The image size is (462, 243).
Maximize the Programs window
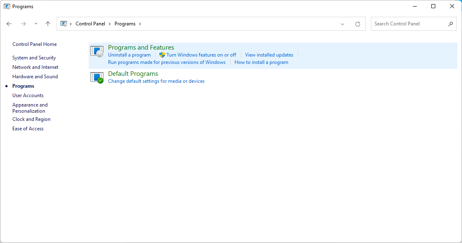(433, 6)
